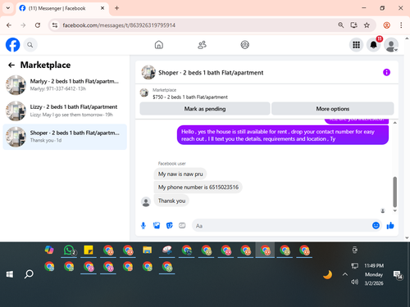
Task: Click the message 'My naw is naw pru'
Action: point(180,174)
